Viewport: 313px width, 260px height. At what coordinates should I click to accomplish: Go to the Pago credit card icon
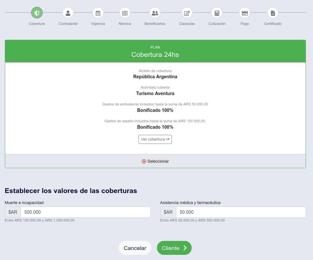(245, 13)
